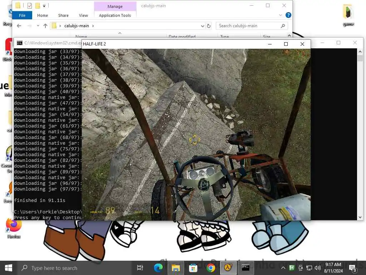Click the Explorer window folder icon
The height and width of the screenshot is (275, 366).
pos(18,5)
